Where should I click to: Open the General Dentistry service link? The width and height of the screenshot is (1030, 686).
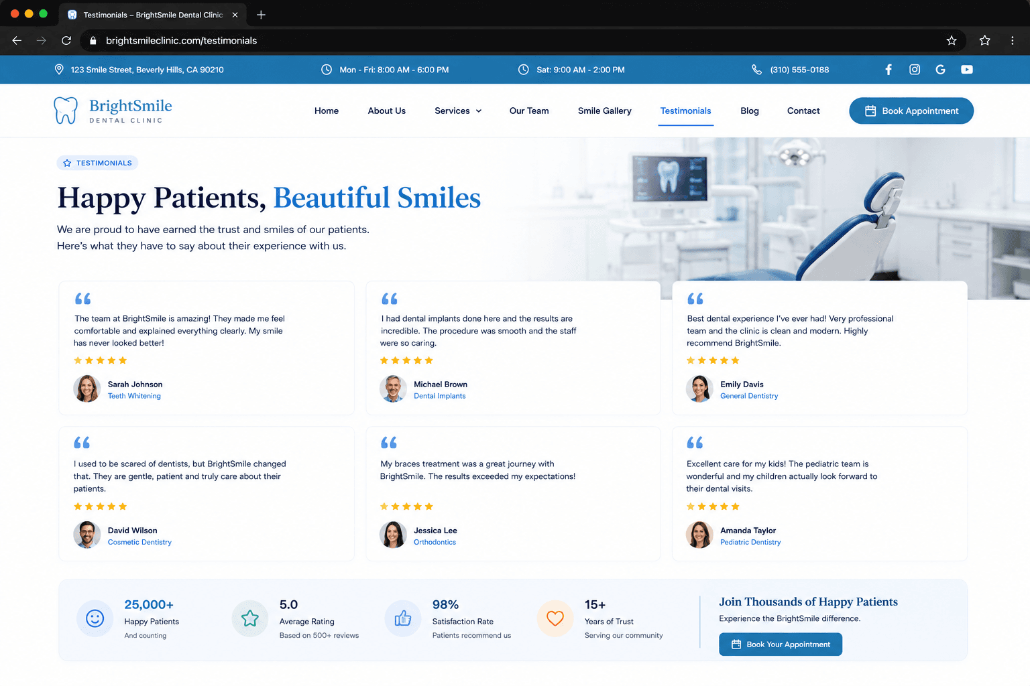tap(749, 396)
